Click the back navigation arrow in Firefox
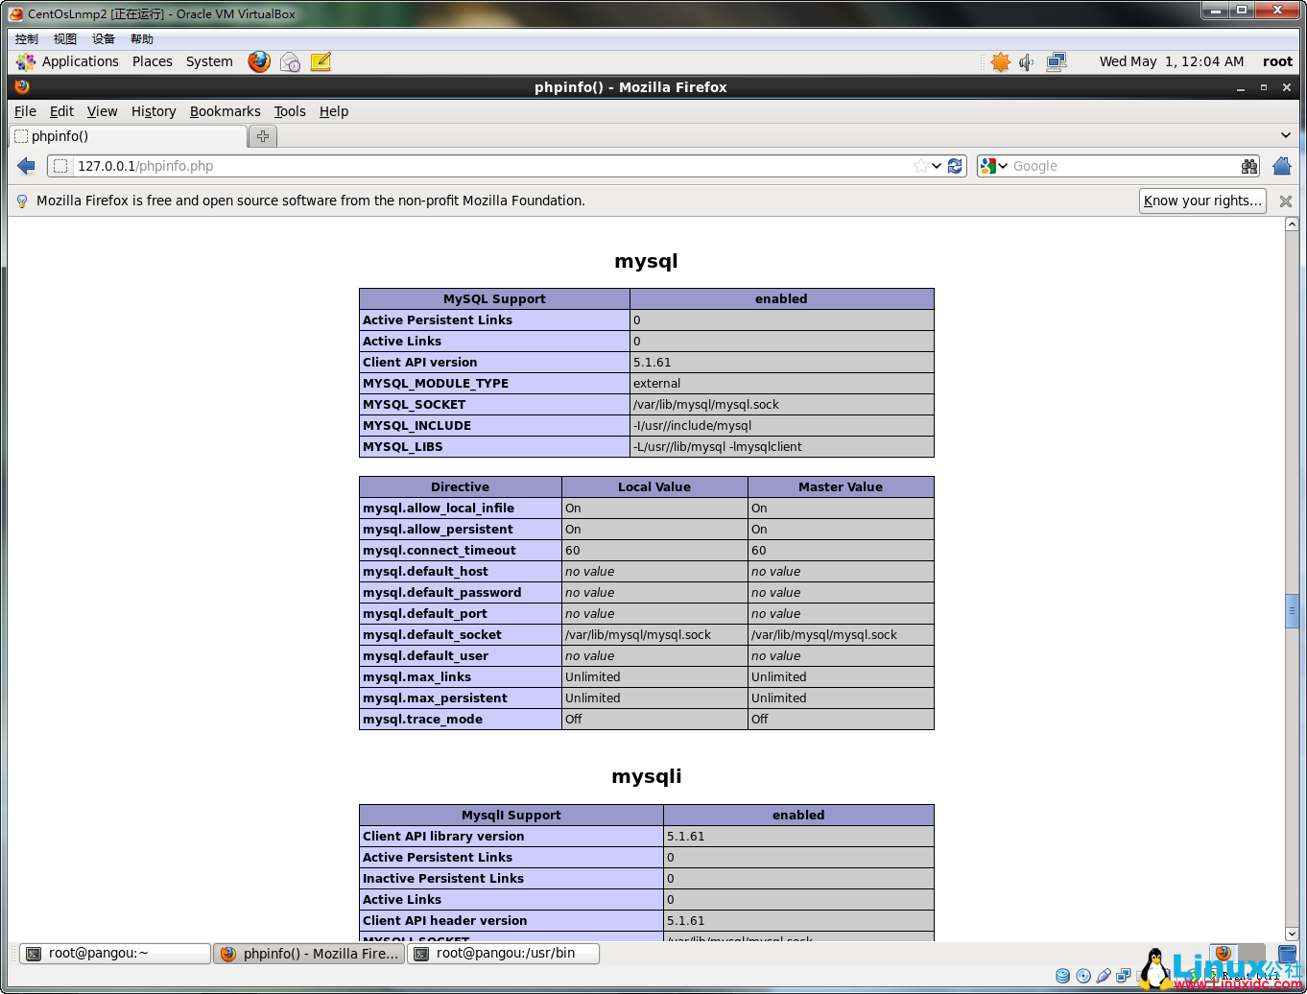The width and height of the screenshot is (1307, 994). [26, 165]
